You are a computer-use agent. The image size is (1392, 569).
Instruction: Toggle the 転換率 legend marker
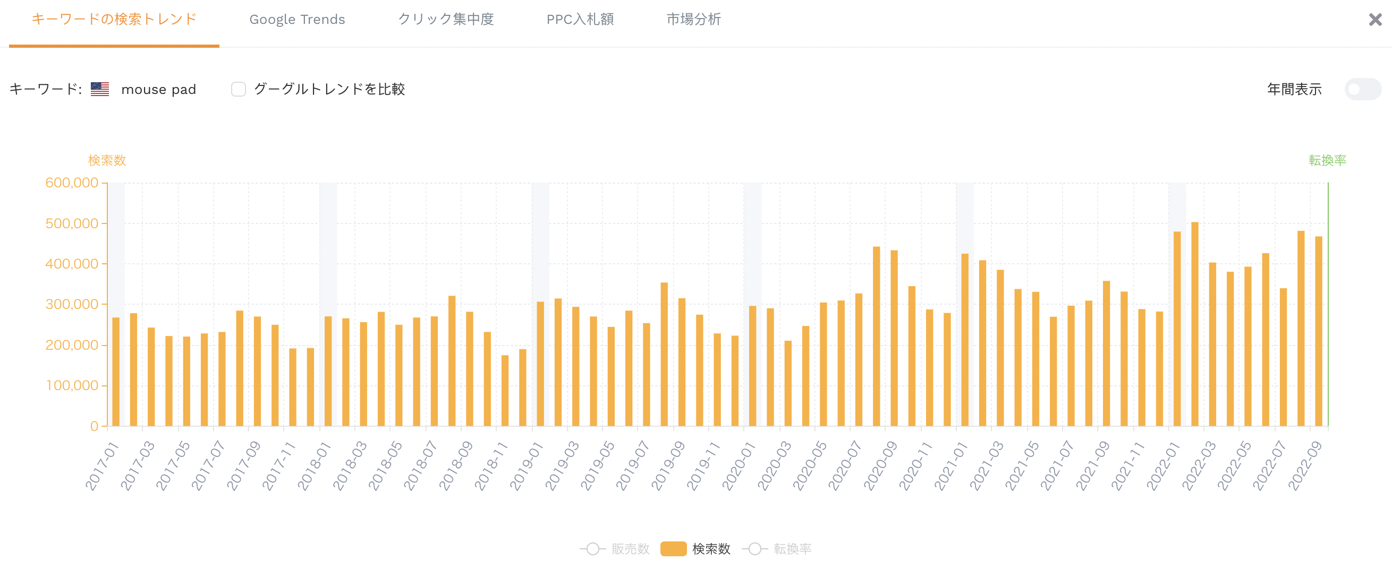tap(755, 548)
